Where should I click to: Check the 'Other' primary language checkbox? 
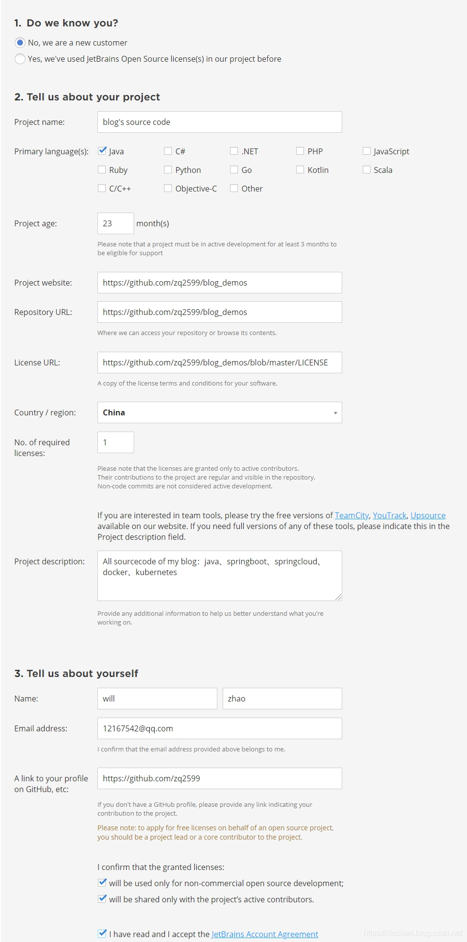pyautogui.click(x=234, y=188)
